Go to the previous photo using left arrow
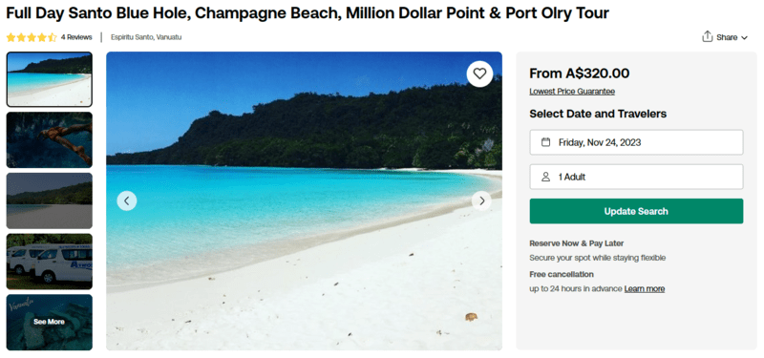764x358 pixels. [x=127, y=200]
